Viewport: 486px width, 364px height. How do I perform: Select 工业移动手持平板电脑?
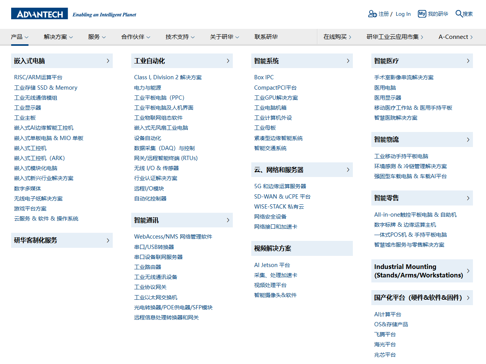point(401,156)
